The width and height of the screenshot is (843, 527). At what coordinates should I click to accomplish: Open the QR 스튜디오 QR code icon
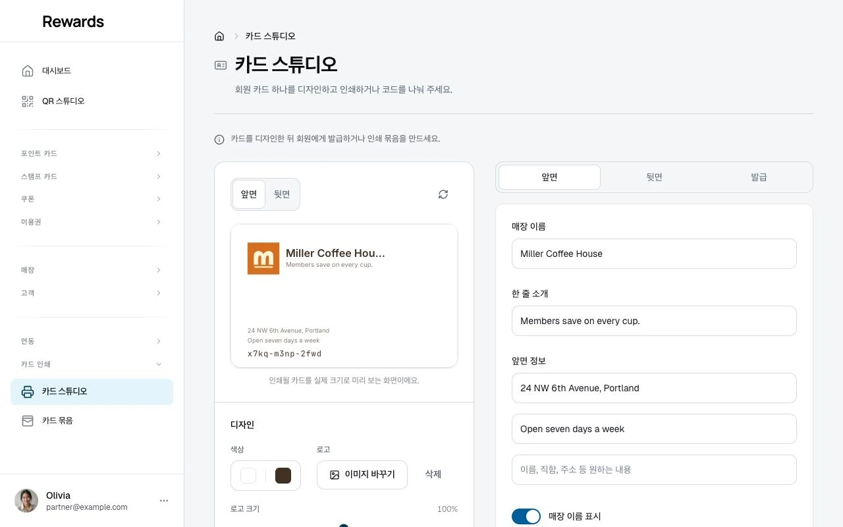click(x=28, y=101)
